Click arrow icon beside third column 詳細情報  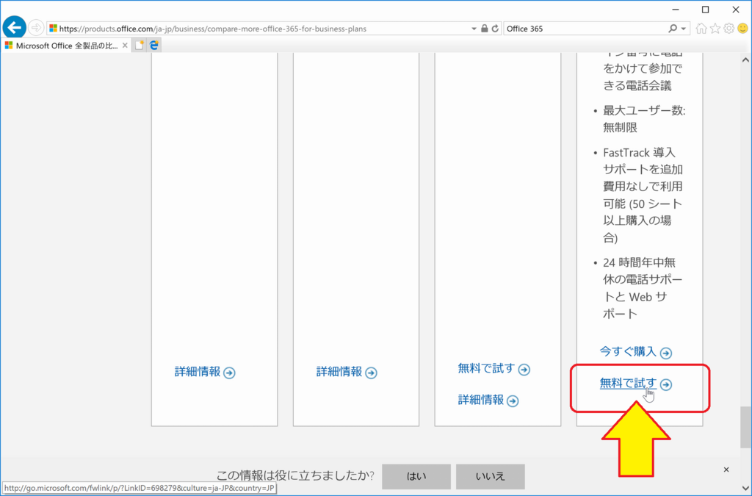point(513,401)
